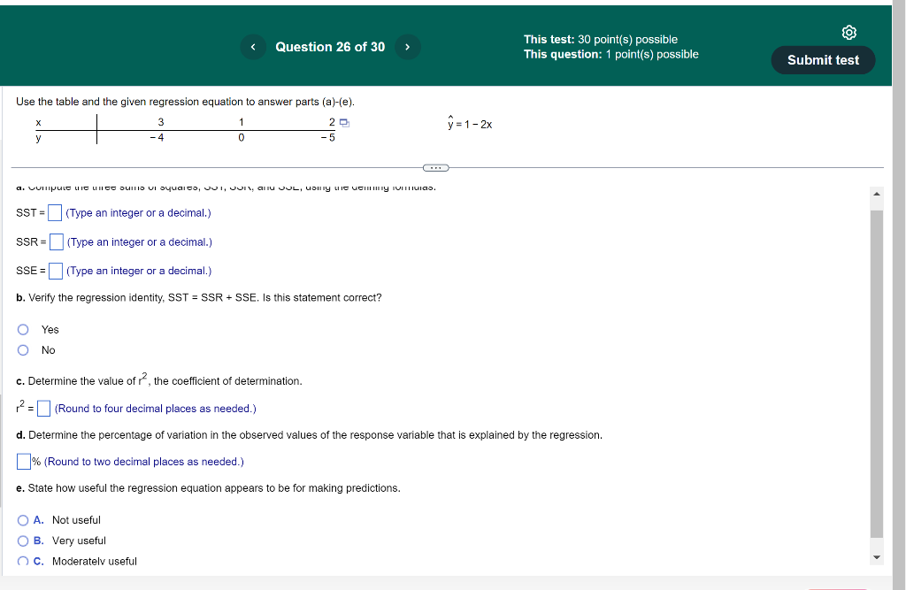Click the ellipsis handle on the divider
Image resolution: width=906 pixels, height=590 pixels.
(434, 167)
